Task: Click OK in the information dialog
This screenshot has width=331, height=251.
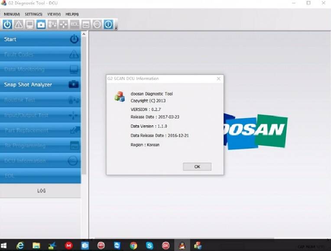Action: tap(197, 167)
